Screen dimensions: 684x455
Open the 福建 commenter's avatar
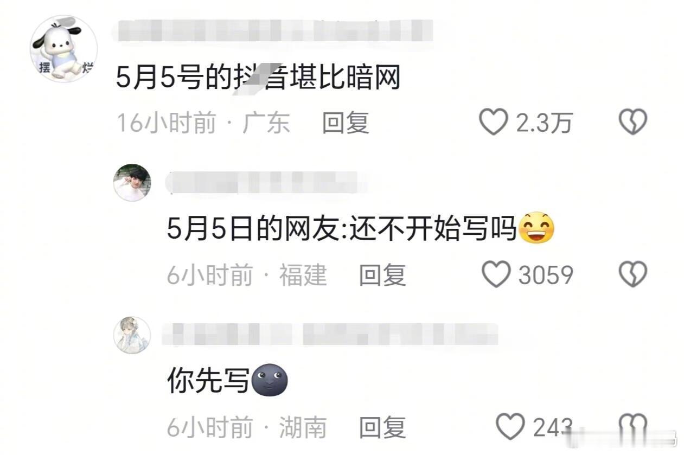pyautogui.click(x=132, y=182)
